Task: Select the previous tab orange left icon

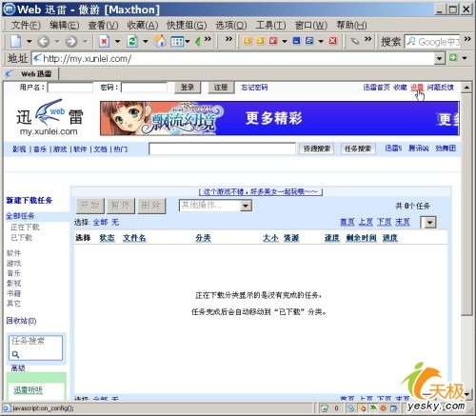Action: point(248,41)
